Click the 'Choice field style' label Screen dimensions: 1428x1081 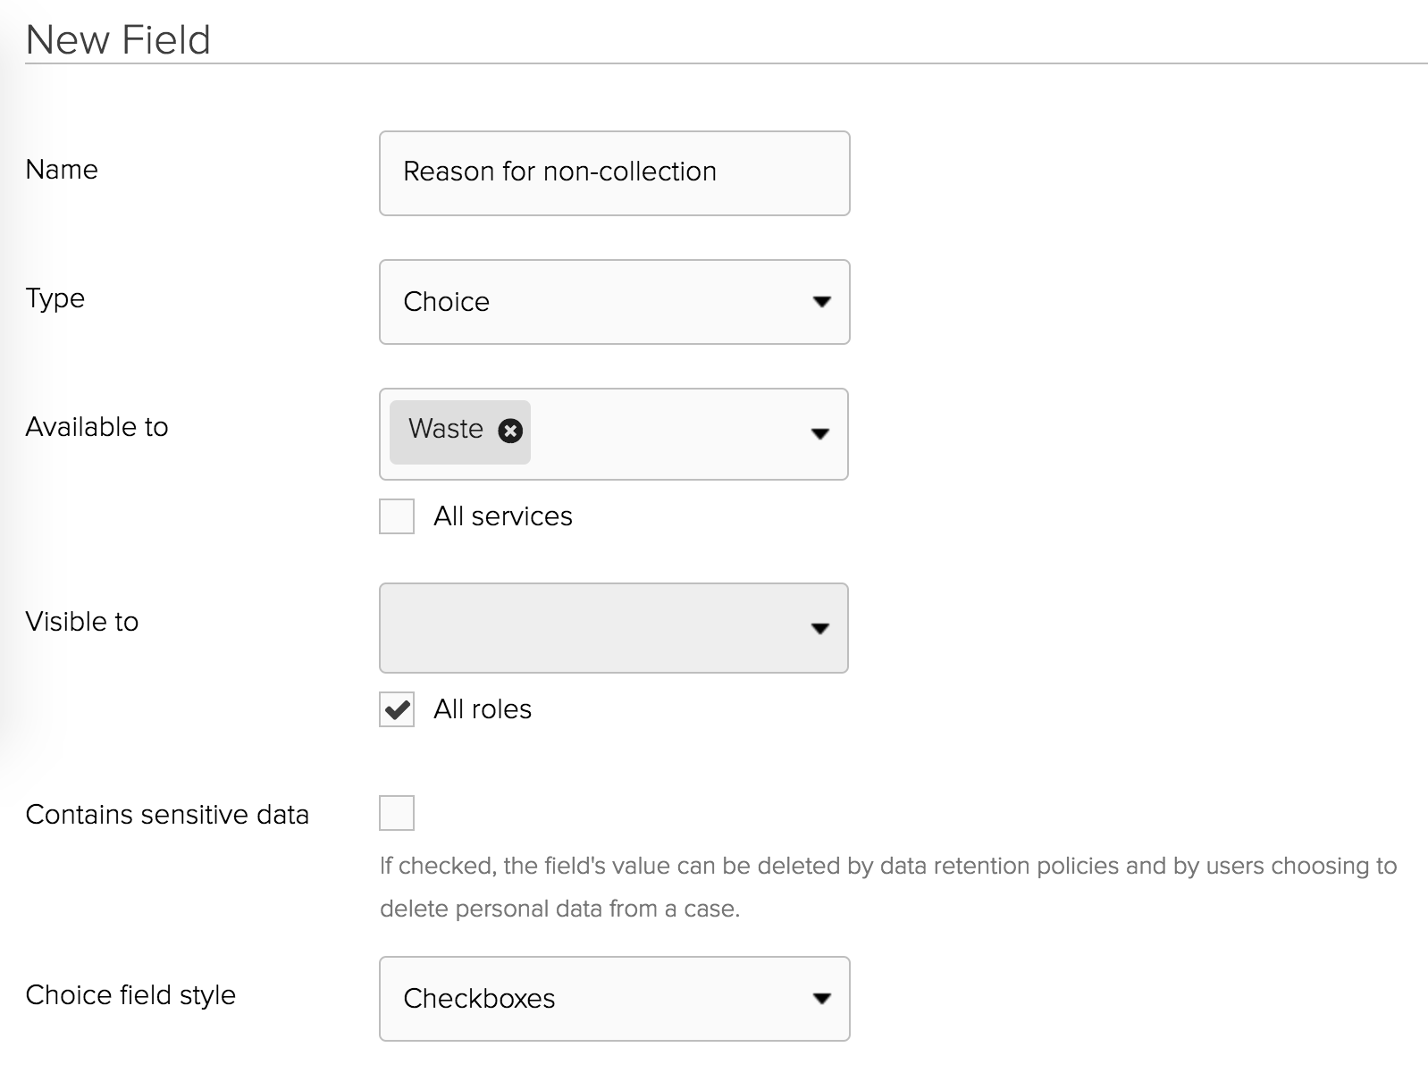pos(130,995)
